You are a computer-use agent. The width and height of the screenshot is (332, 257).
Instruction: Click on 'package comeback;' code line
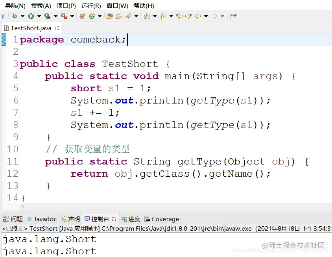pos(73,40)
